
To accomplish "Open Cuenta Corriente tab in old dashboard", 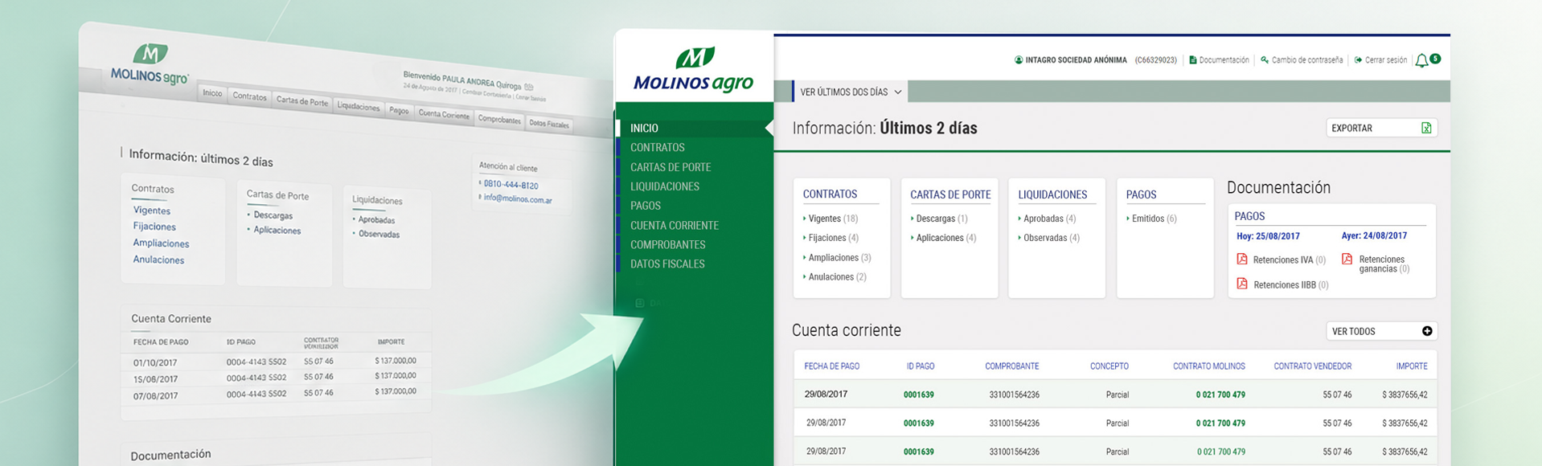I will click(x=444, y=115).
